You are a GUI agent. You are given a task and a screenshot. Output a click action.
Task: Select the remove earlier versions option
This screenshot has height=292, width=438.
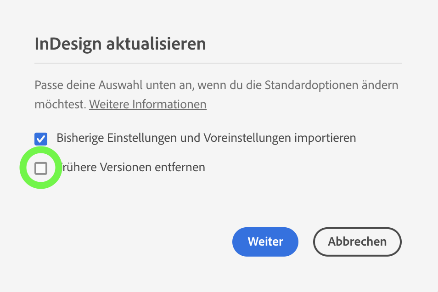(x=41, y=168)
